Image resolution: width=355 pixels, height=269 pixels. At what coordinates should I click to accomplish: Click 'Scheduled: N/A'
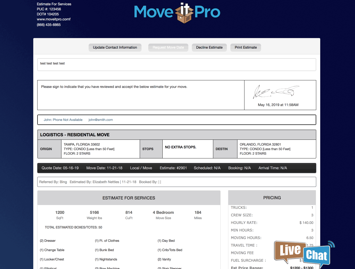click(x=207, y=168)
